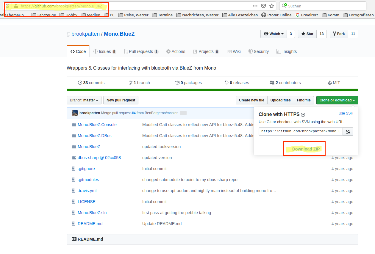This screenshot has width=375, height=254.
Task: Click the search engine icon in Suchen box
Action: 285,6
